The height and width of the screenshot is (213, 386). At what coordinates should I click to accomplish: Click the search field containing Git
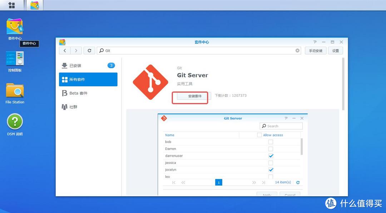coord(199,51)
